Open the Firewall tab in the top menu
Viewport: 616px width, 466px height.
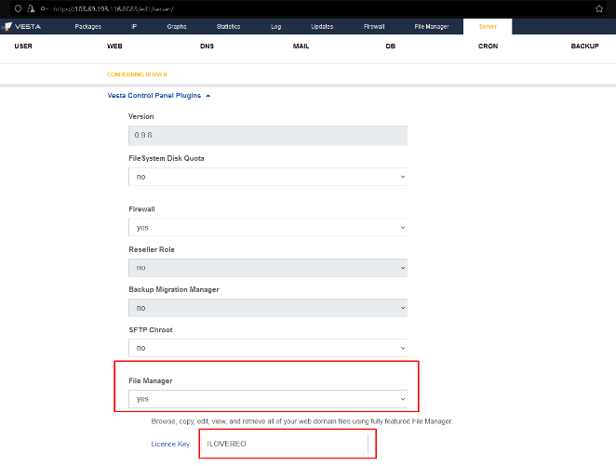tap(374, 27)
